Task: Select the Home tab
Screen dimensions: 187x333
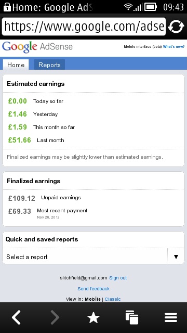Action: click(16, 65)
